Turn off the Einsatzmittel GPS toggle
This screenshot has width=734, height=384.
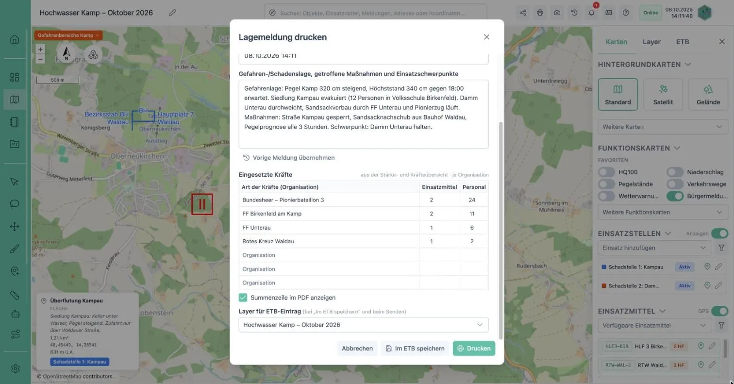[719, 311]
